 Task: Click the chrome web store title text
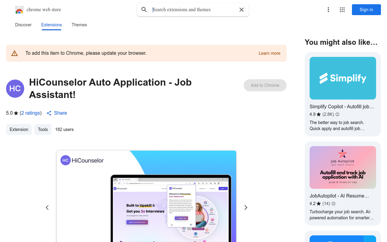[44, 10]
